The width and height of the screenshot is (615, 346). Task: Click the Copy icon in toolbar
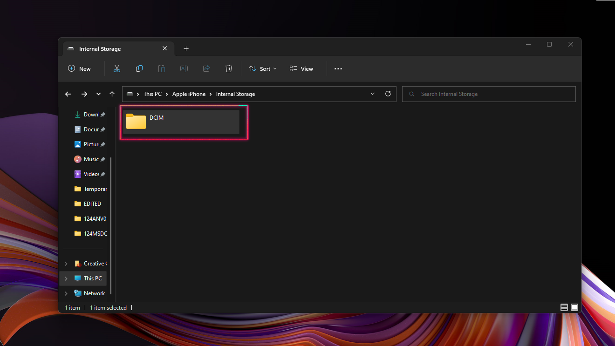point(139,68)
